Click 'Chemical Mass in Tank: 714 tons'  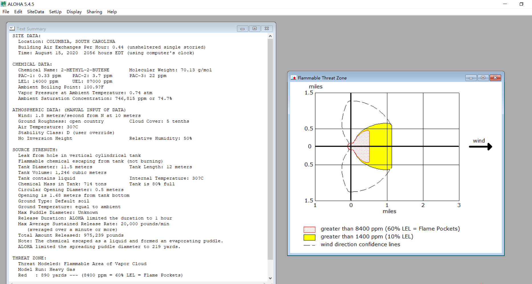click(x=62, y=184)
